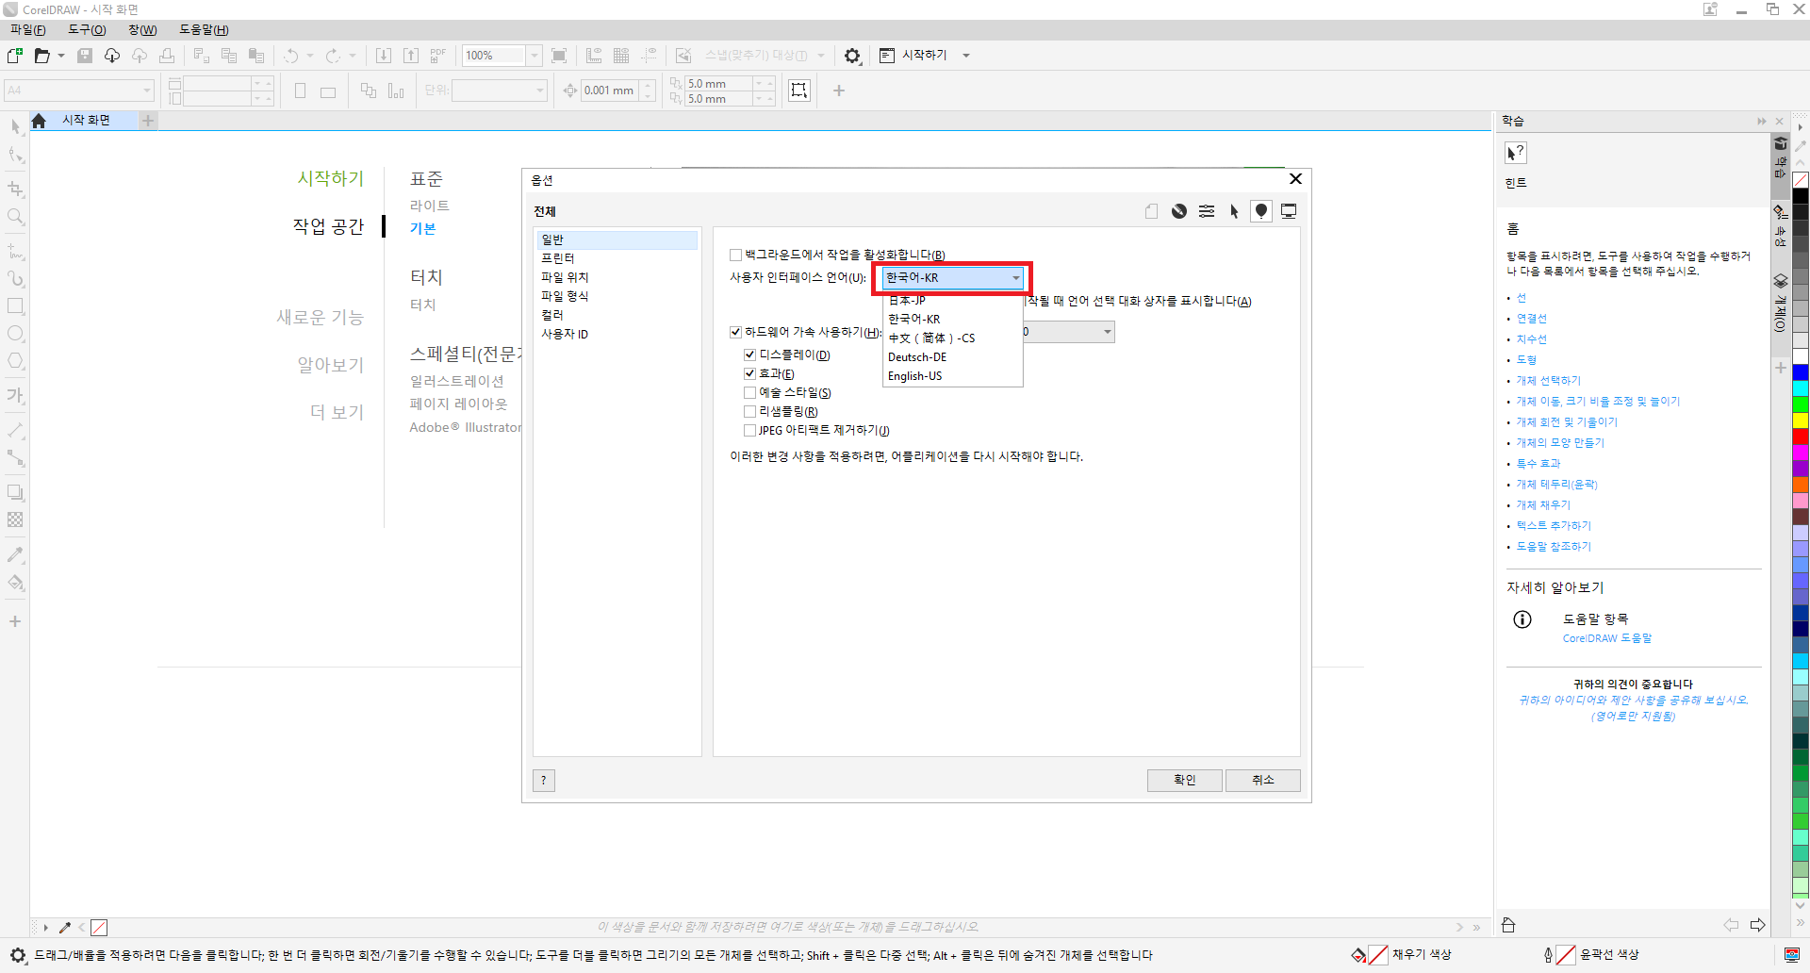This screenshot has width=1810, height=973.
Task: Select the Text tool in toolbox
Action: [x=15, y=395]
